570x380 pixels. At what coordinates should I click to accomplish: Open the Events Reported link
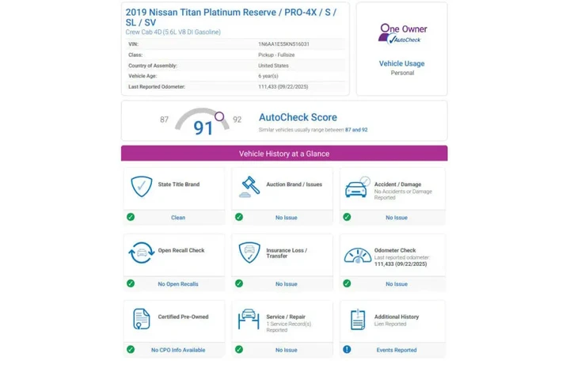[397, 350]
